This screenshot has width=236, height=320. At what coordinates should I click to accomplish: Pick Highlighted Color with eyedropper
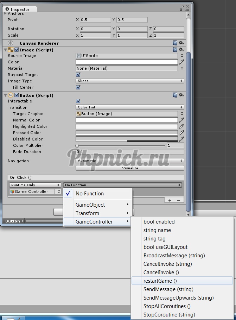tap(181, 126)
